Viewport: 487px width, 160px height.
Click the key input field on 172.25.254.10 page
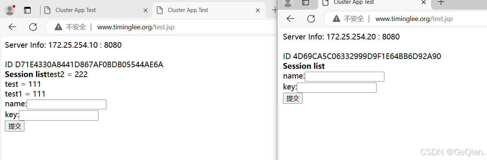click(x=59, y=116)
